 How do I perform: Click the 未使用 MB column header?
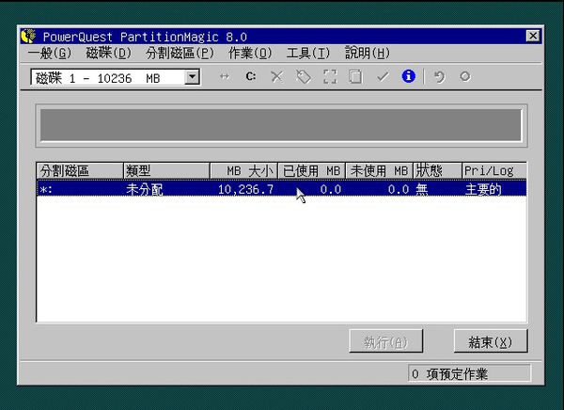click(x=379, y=170)
